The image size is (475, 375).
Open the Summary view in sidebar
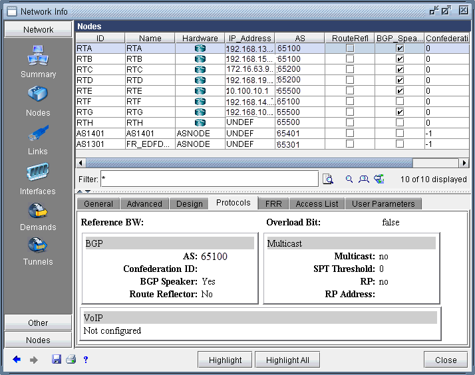[38, 60]
